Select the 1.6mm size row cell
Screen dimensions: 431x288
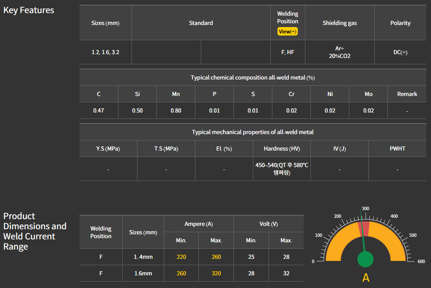[143, 273]
